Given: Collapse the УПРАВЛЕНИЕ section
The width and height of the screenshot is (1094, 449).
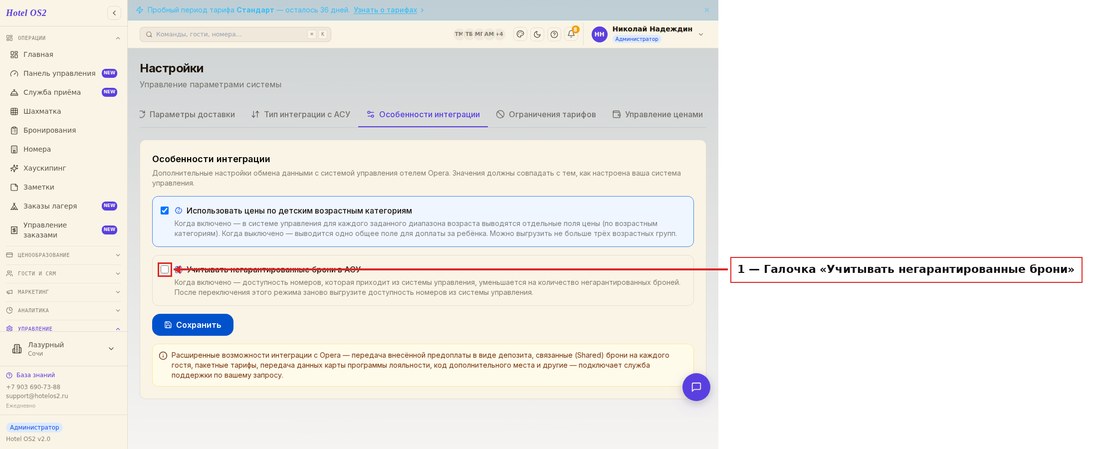Looking at the screenshot, I should coord(63,329).
